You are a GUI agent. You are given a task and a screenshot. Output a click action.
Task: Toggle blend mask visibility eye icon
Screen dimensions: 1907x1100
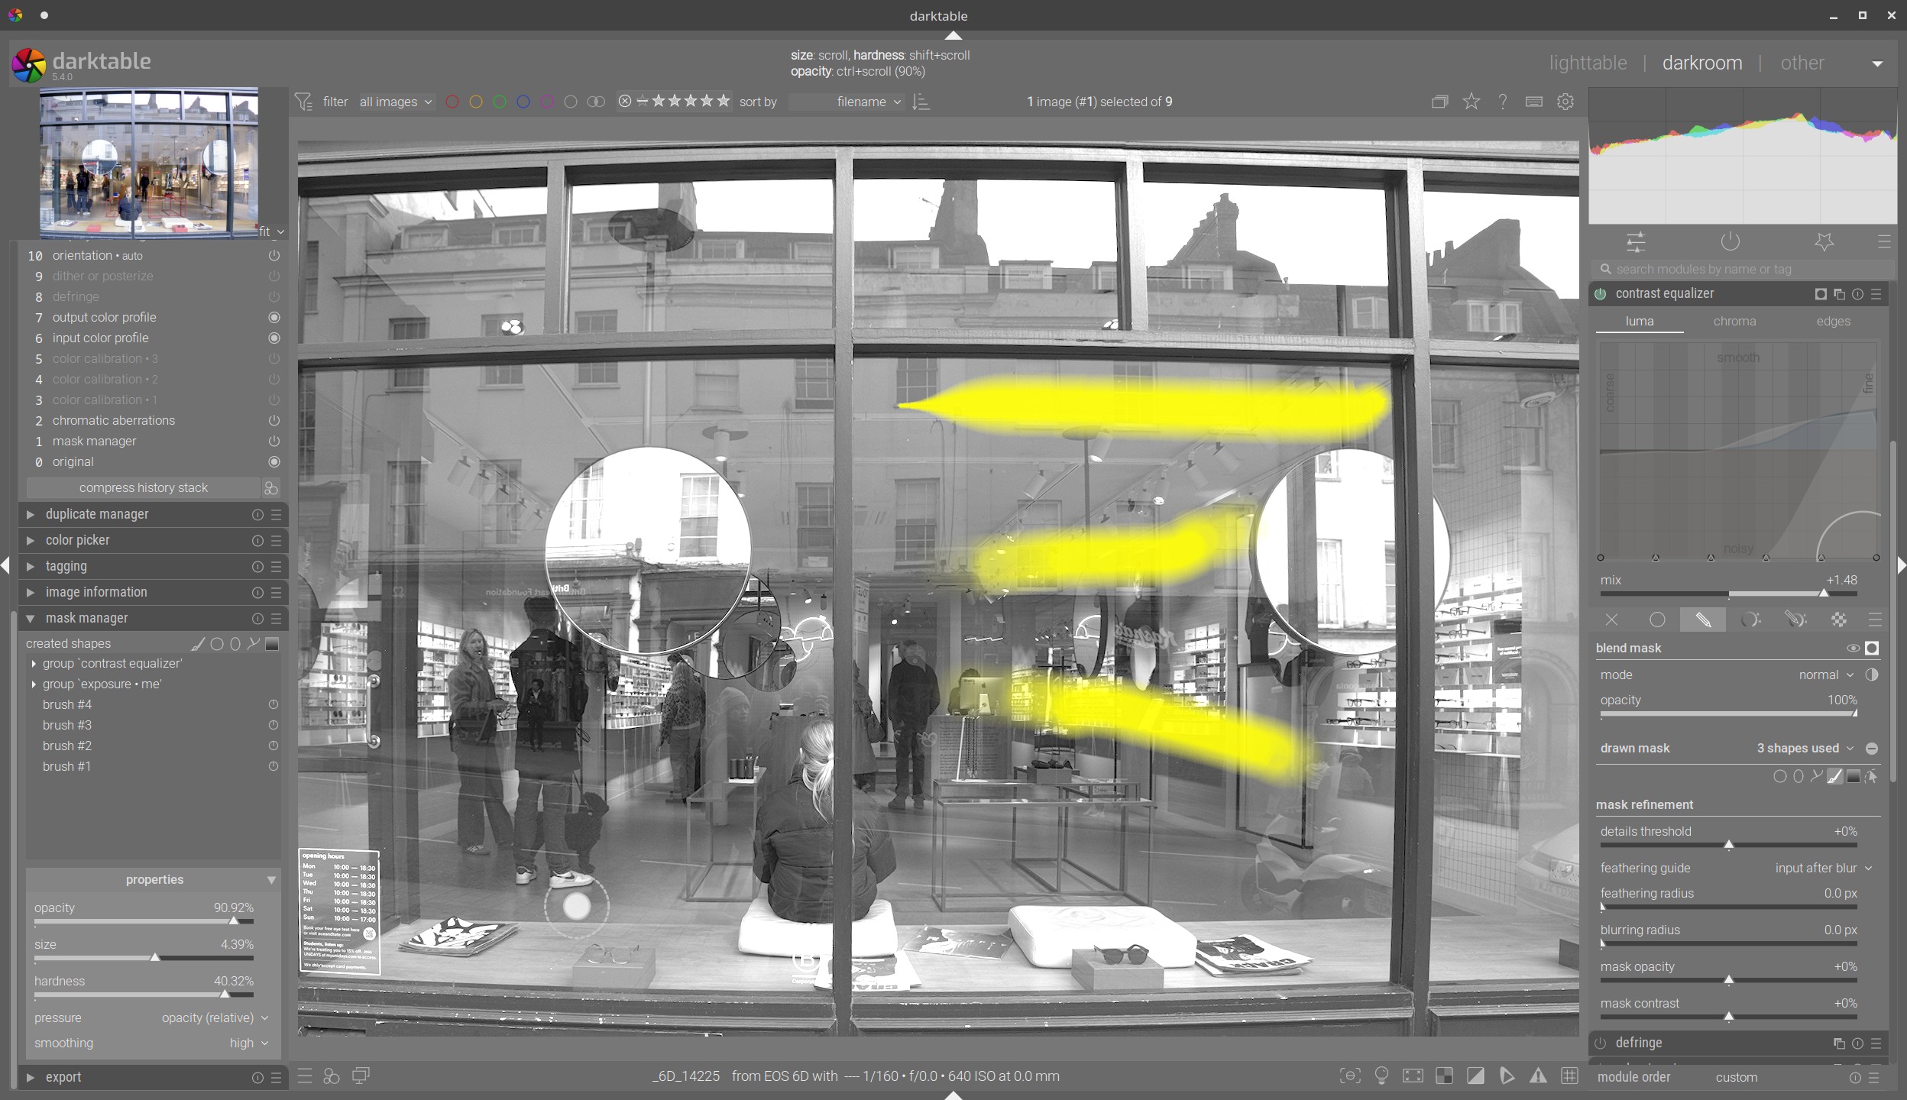point(1853,649)
